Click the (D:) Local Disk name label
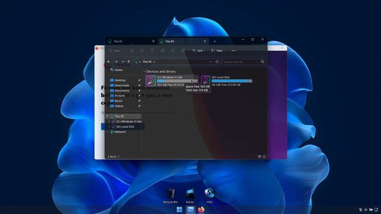The width and height of the screenshot is (381, 214). click(221, 77)
